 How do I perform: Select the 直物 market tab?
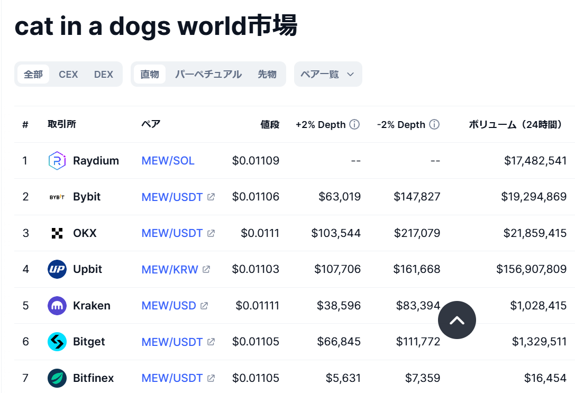(150, 75)
